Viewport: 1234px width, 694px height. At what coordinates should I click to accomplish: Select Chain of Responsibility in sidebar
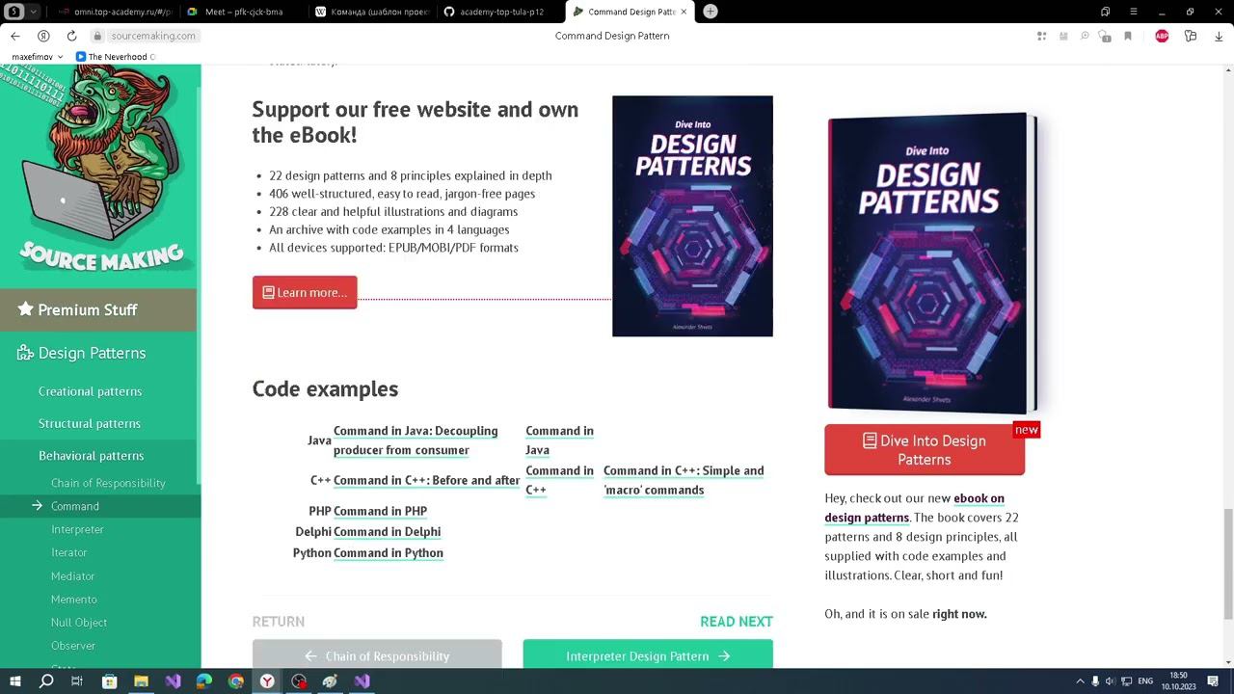click(x=108, y=483)
